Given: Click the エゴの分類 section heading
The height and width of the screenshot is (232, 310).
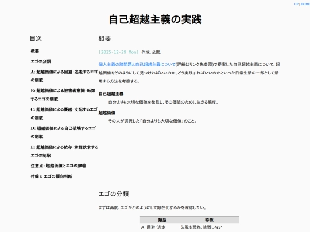Looking at the screenshot, I should pos(114,194).
